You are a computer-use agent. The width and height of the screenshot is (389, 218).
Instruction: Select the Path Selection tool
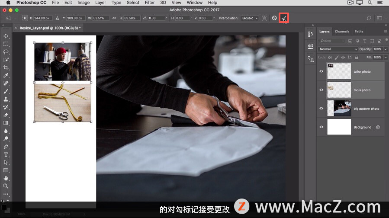pyautogui.click(x=6, y=163)
